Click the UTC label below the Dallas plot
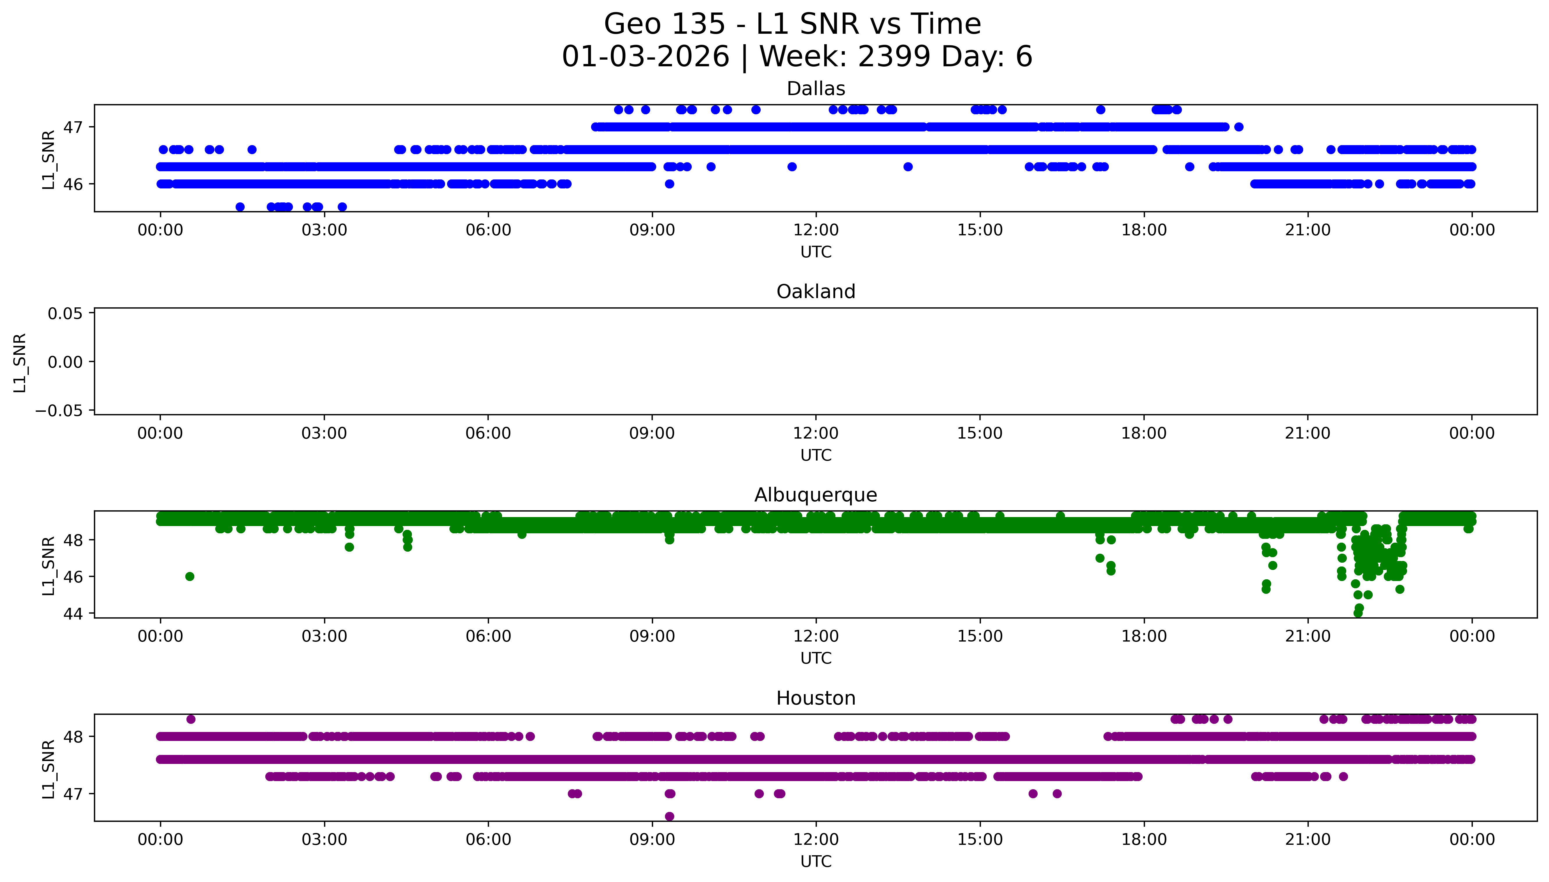The width and height of the screenshot is (1549, 882). pyautogui.click(x=815, y=252)
